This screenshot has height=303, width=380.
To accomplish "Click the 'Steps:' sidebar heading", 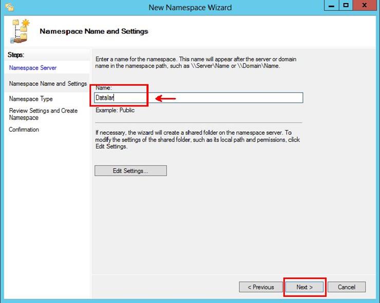I will pos(16,55).
